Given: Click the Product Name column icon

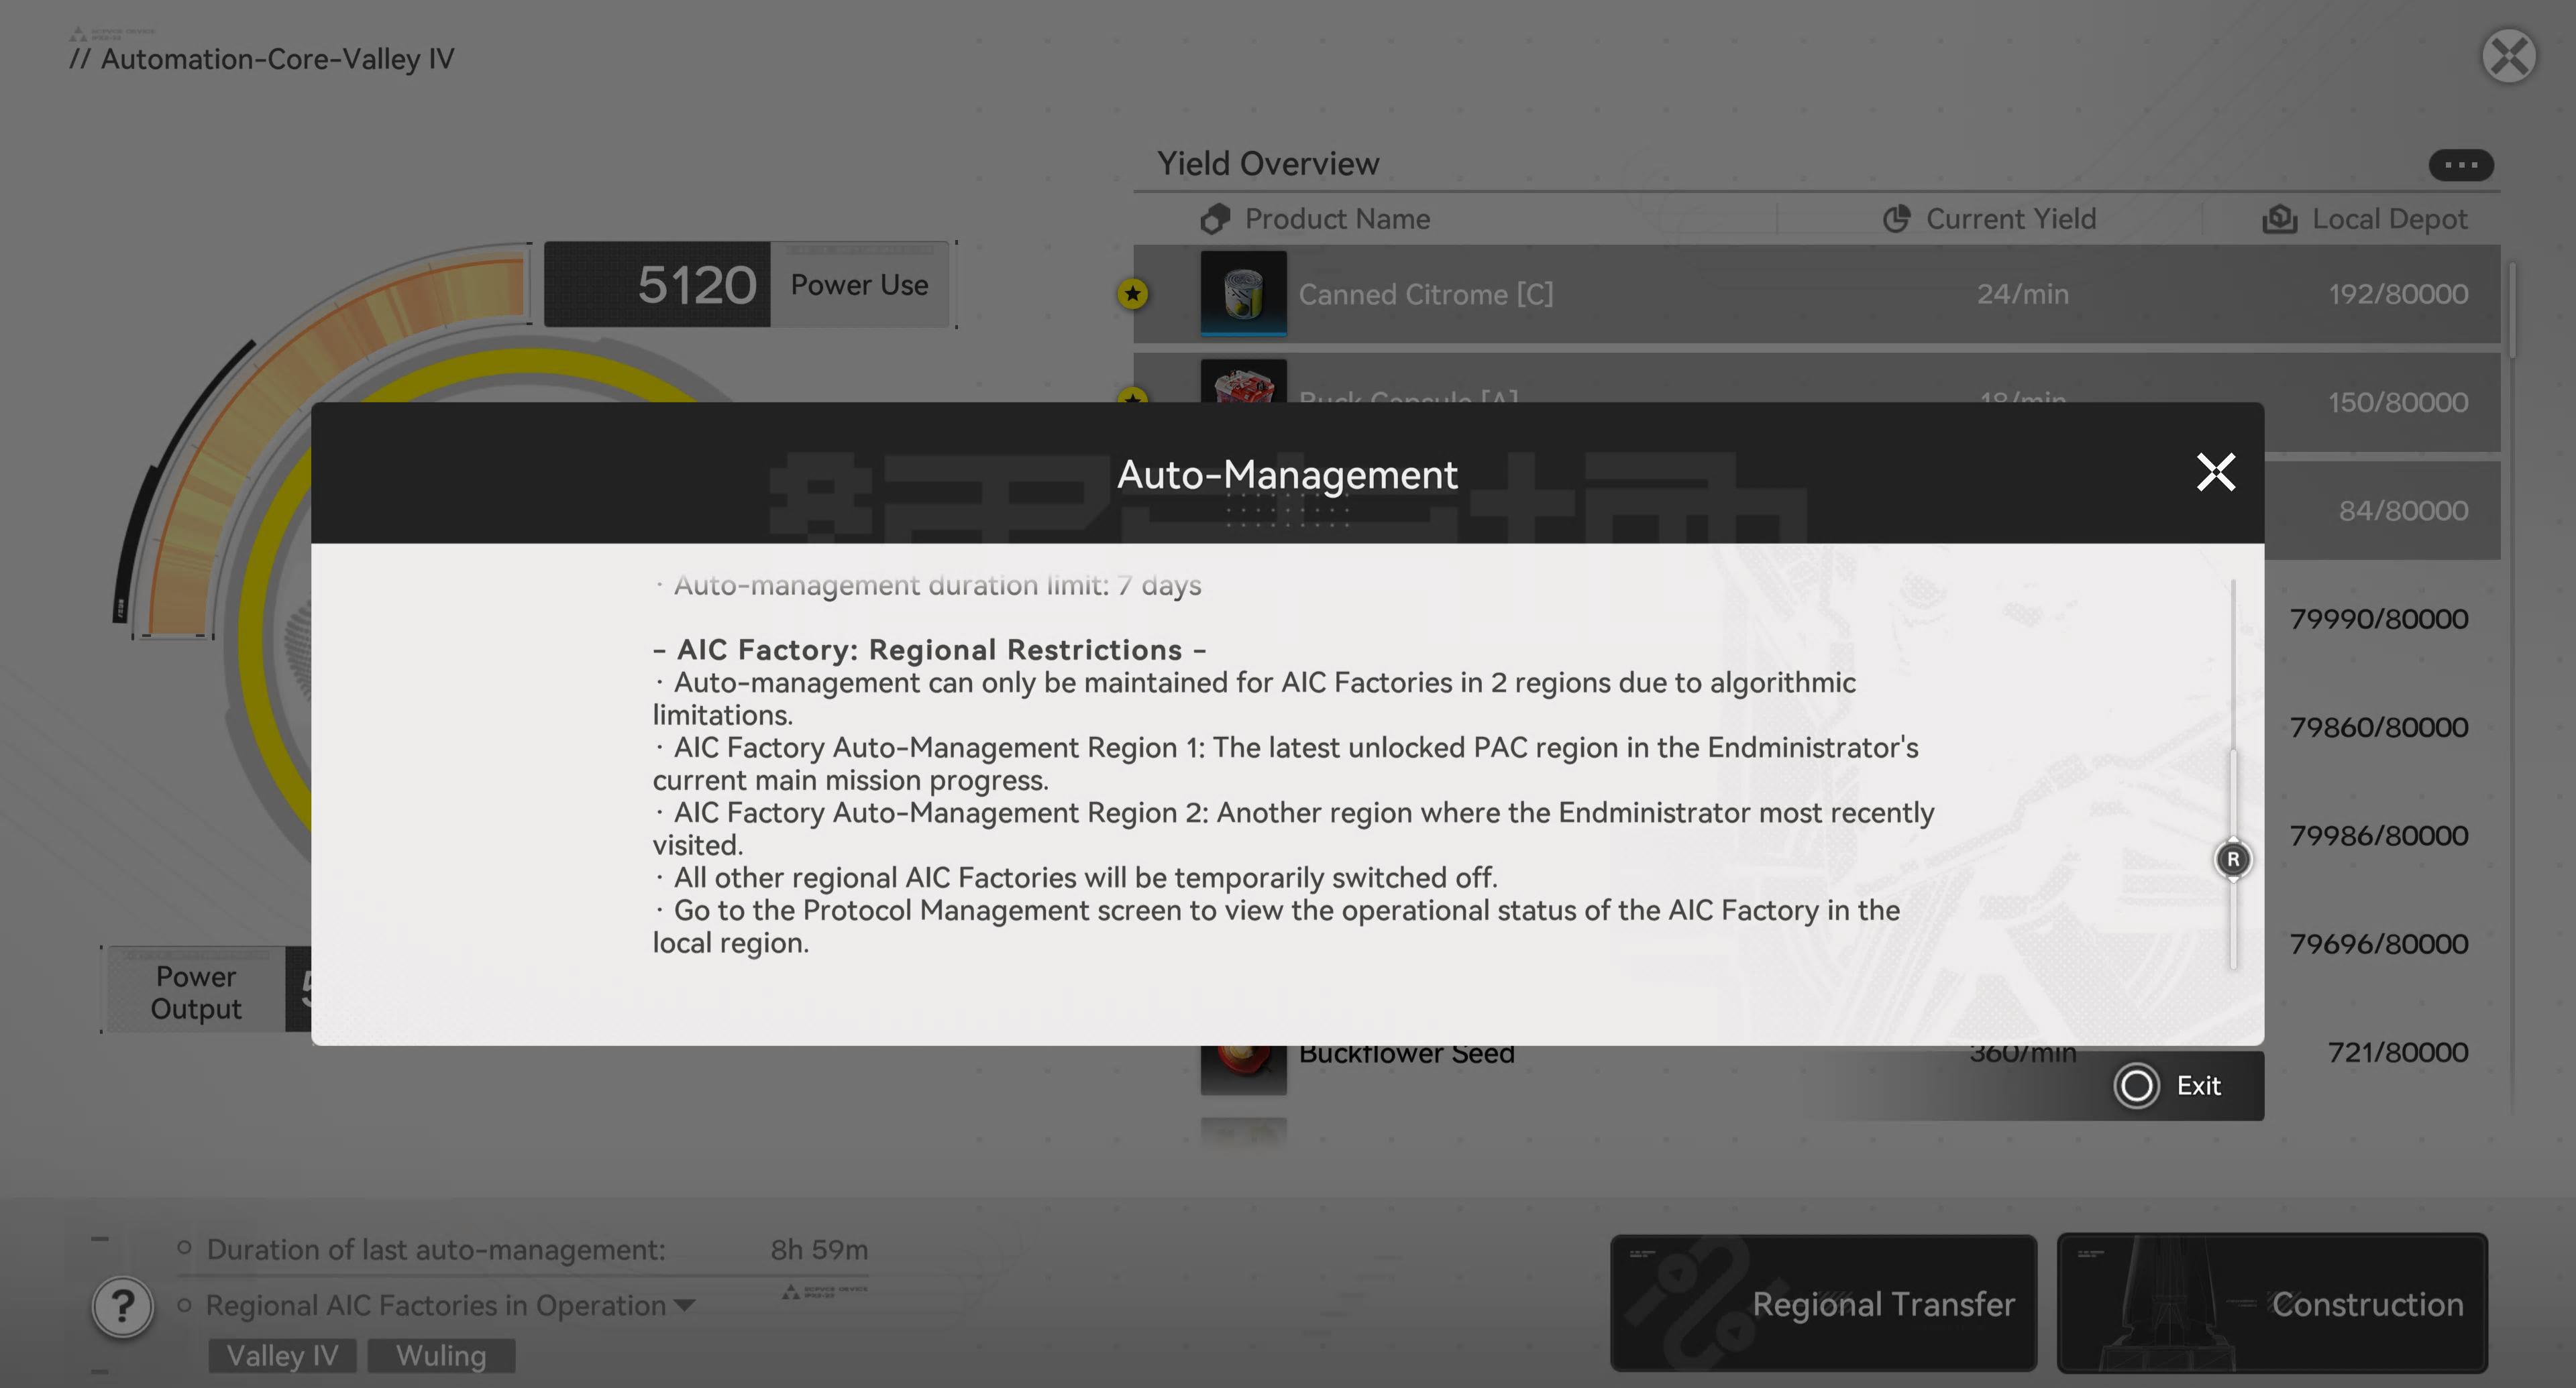Looking at the screenshot, I should click(x=1215, y=219).
